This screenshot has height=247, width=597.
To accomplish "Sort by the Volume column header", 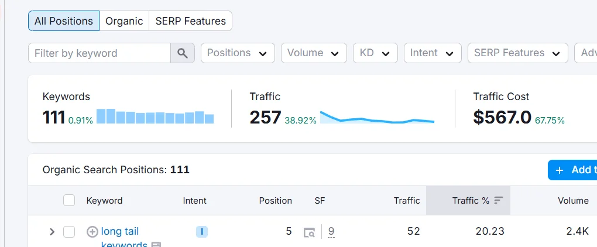I will (573, 201).
